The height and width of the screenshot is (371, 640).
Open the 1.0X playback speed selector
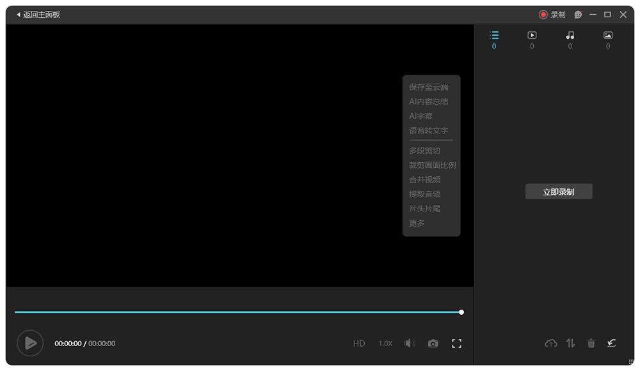click(385, 343)
